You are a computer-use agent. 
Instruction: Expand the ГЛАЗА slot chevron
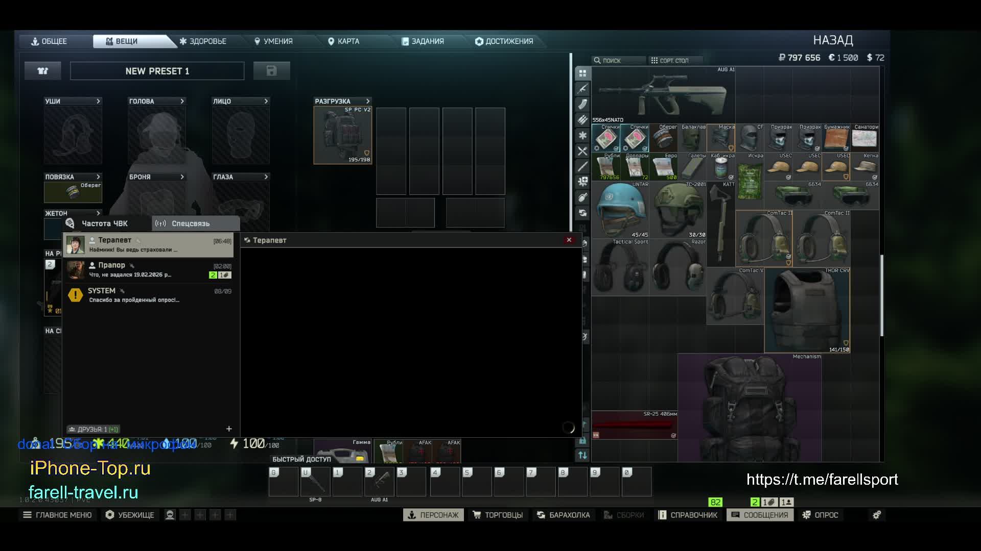(266, 177)
